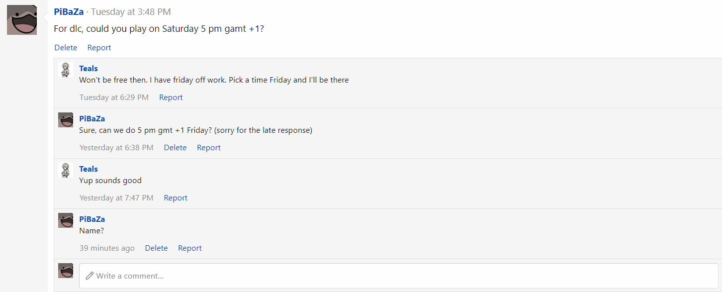This screenshot has width=722, height=292.
Task: Click your avatar next to comment box
Action: [66, 271]
